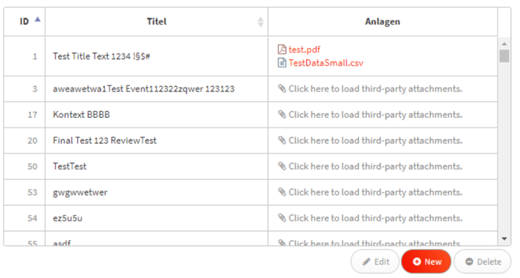
Task: Click the Edit button
Action: pyautogui.click(x=376, y=262)
